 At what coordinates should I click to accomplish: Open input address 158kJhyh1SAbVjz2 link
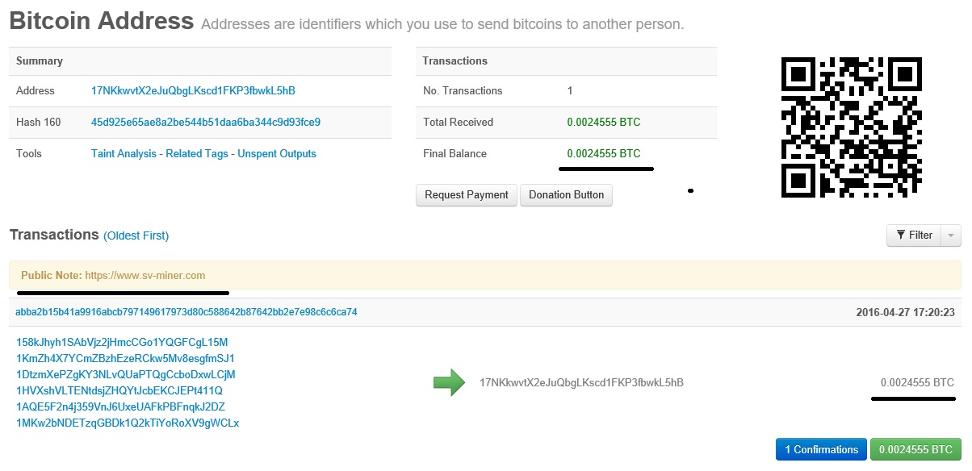[x=122, y=342]
